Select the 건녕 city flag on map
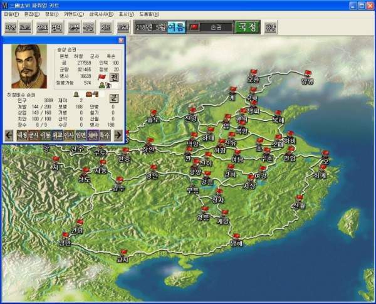The width and height of the screenshot is (376, 304). [80, 223]
